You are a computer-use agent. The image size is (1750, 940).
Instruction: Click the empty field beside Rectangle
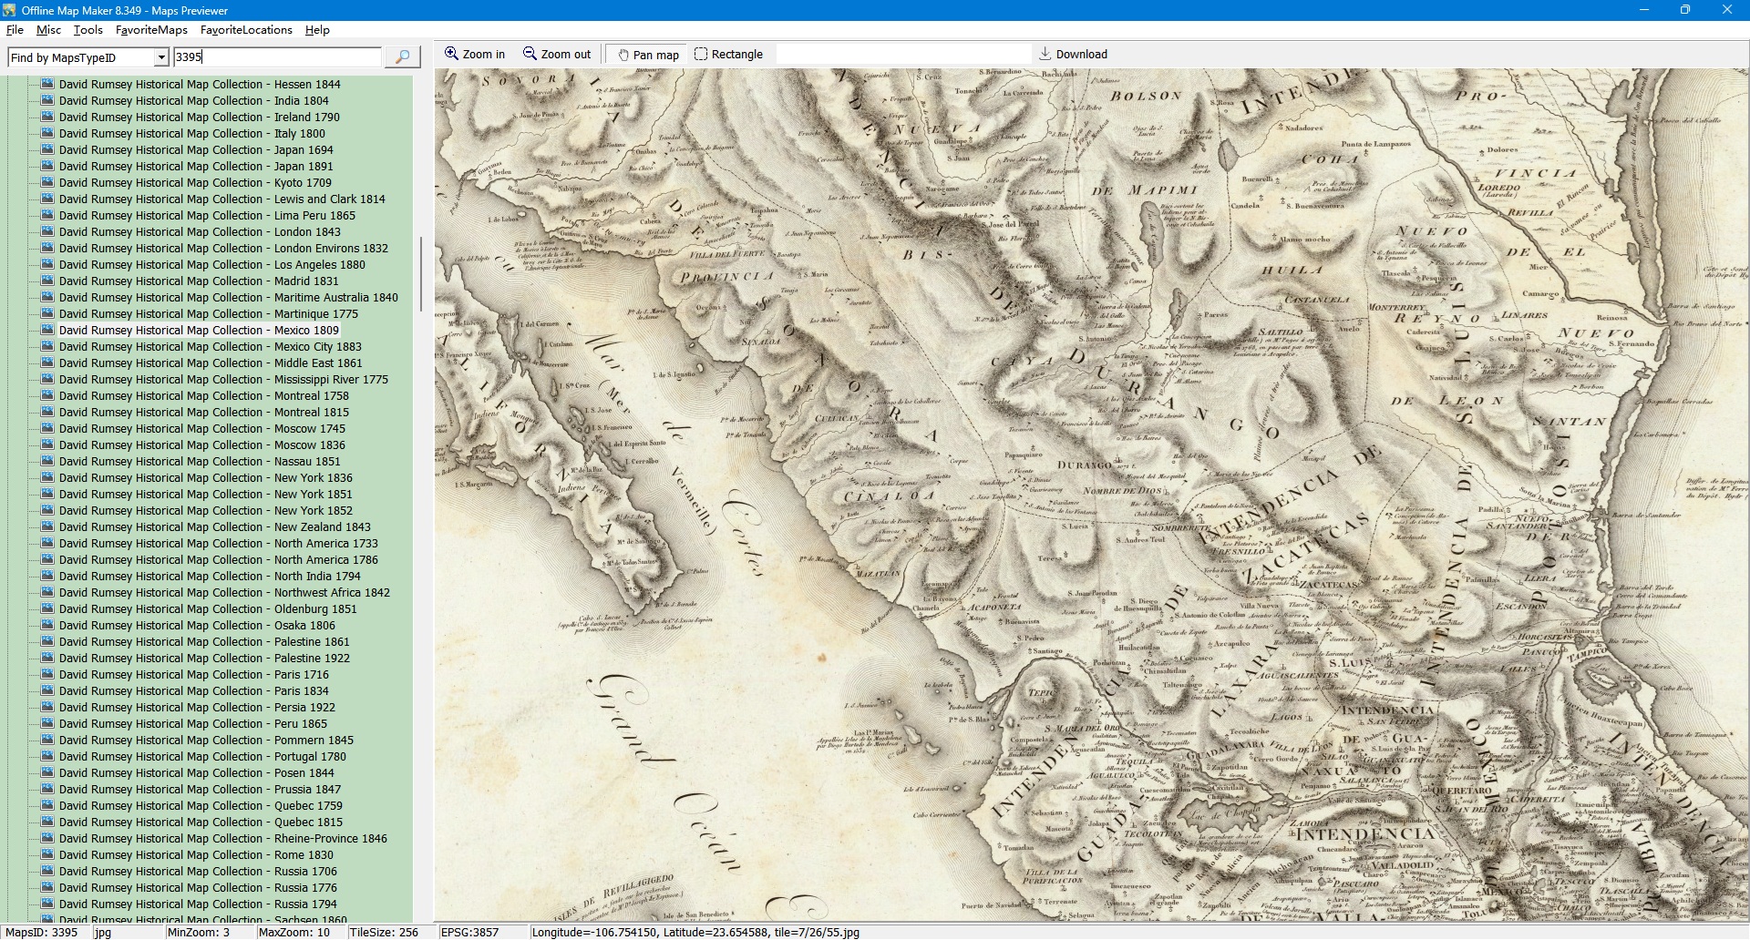pos(902,55)
